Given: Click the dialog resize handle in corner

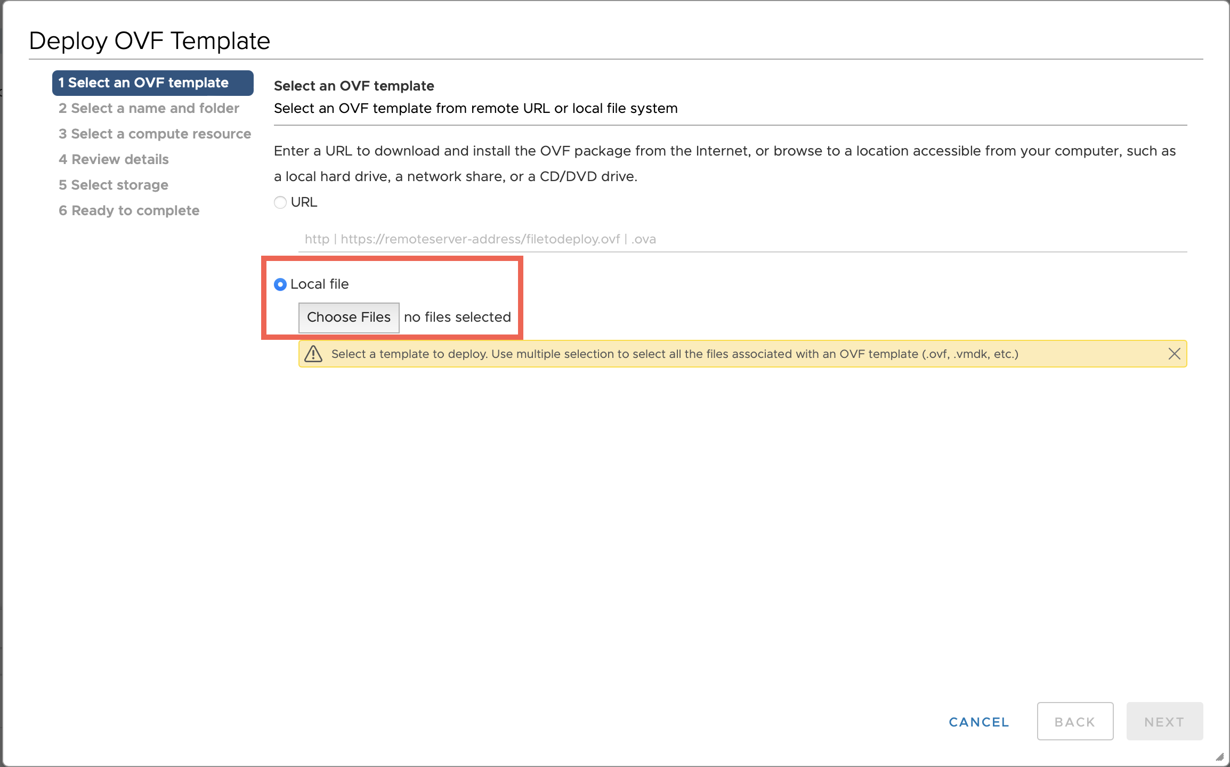Looking at the screenshot, I should 1220,757.
